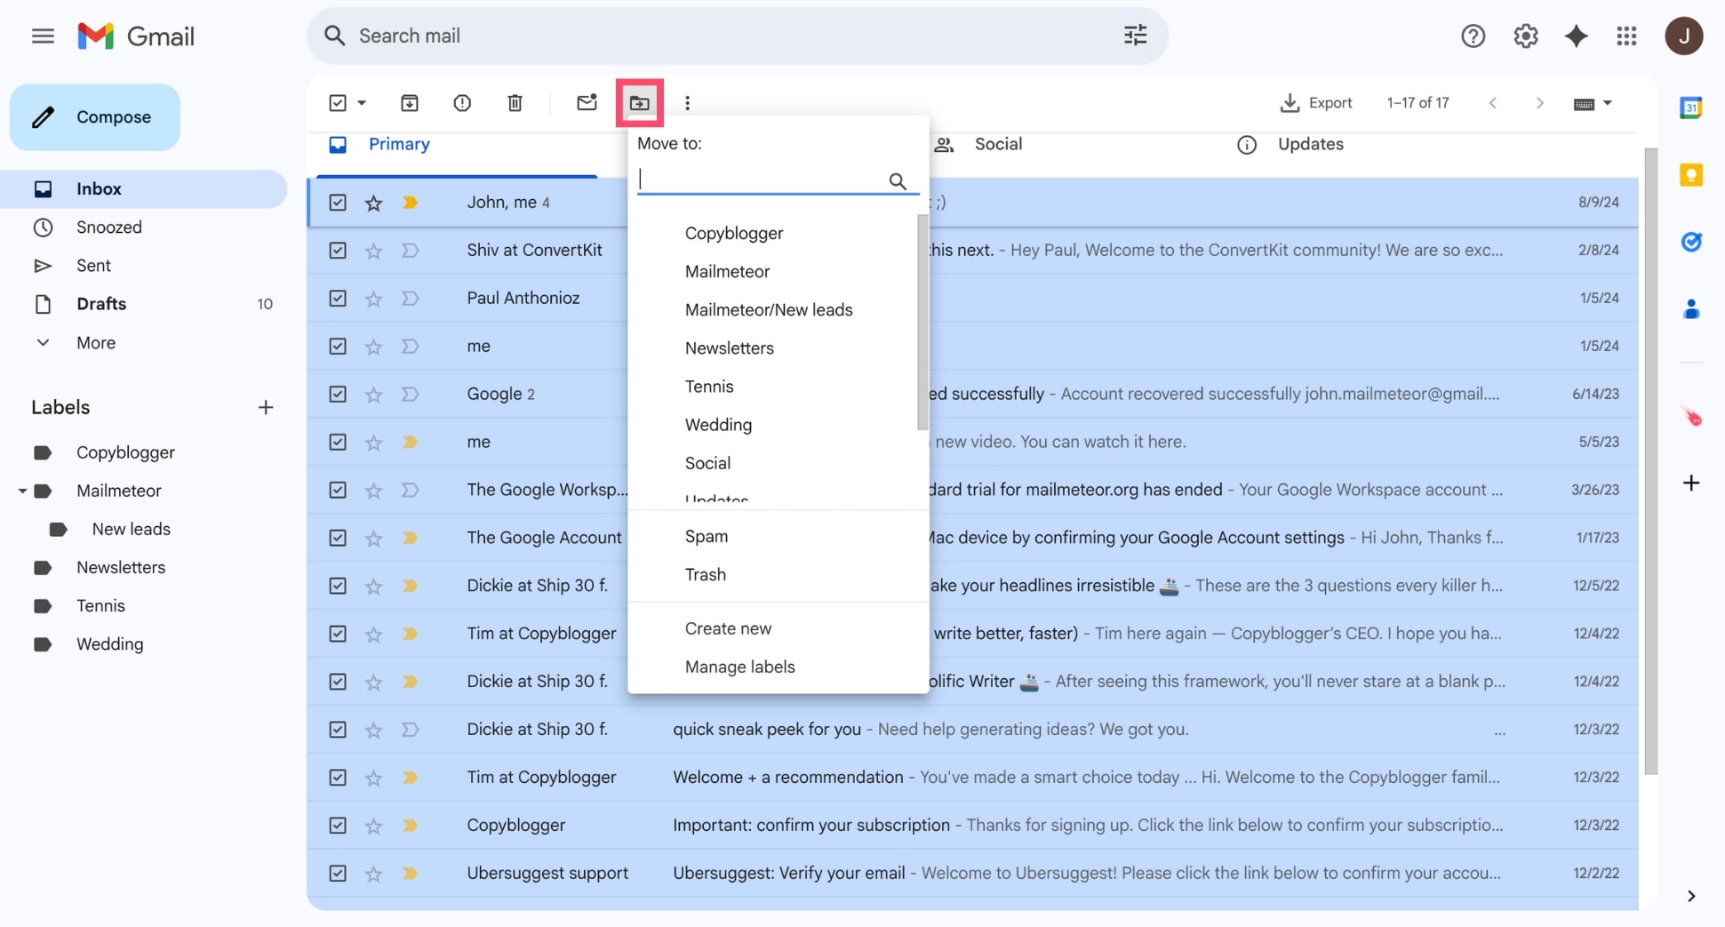Screen dimensions: 1725x927
Task: Collapse the Mailmeteor label tree
Action: coord(21,491)
